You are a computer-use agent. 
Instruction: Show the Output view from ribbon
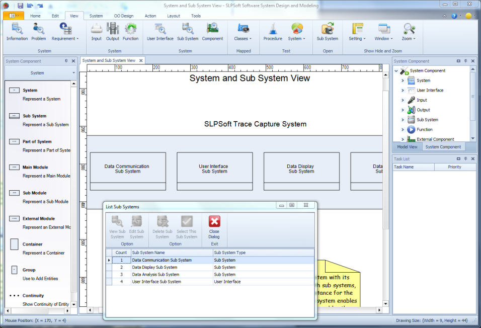(113, 32)
